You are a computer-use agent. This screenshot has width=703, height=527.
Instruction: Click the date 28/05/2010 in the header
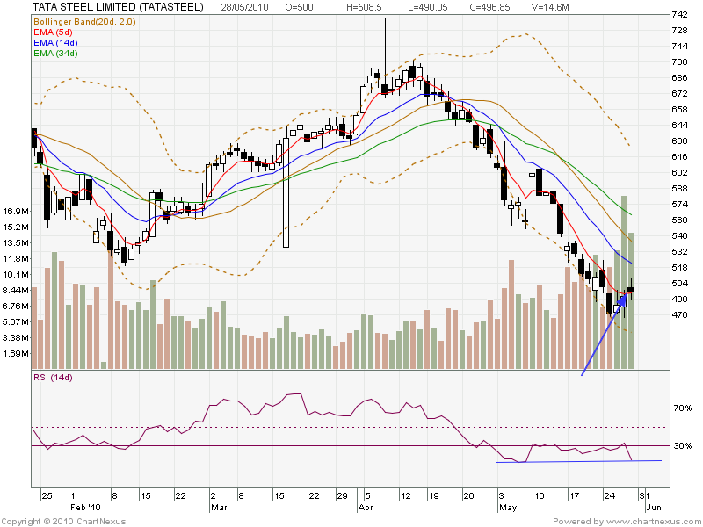[x=243, y=7]
